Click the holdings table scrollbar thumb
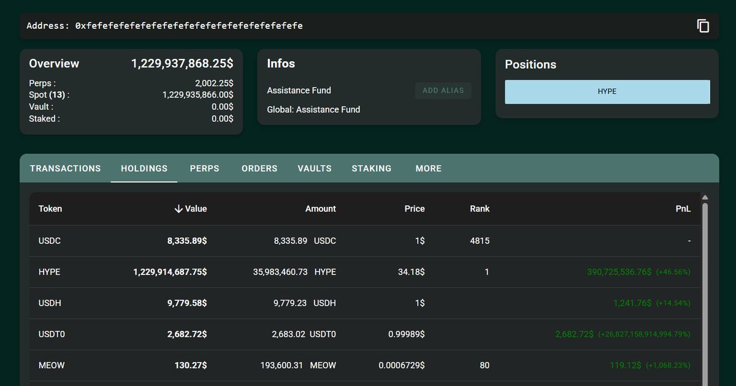Viewport: 736px width, 386px height. point(705,294)
